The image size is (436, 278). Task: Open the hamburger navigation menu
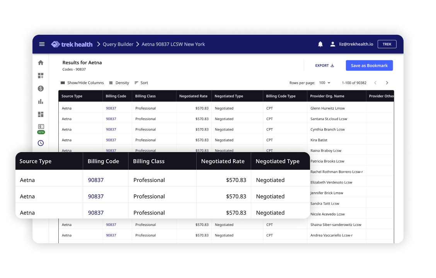(x=42, y=44)
